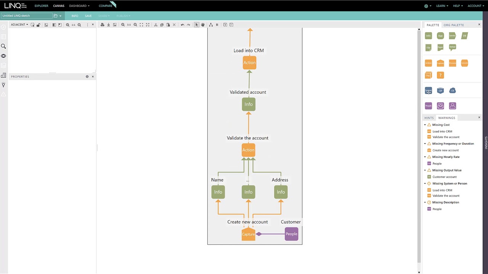Click the download icon in canvas toolbar
This screenshot has width=488, height=274.
[108, 25]
